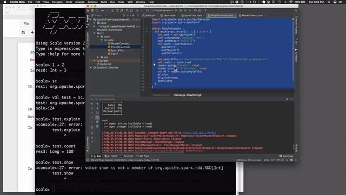
Task: Click the Print console output icon
Action: pos(97,122)
